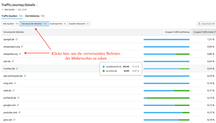The image size is (216, 123).
Task: Open wikipedia.org external link icon
Action: (20, 54)
